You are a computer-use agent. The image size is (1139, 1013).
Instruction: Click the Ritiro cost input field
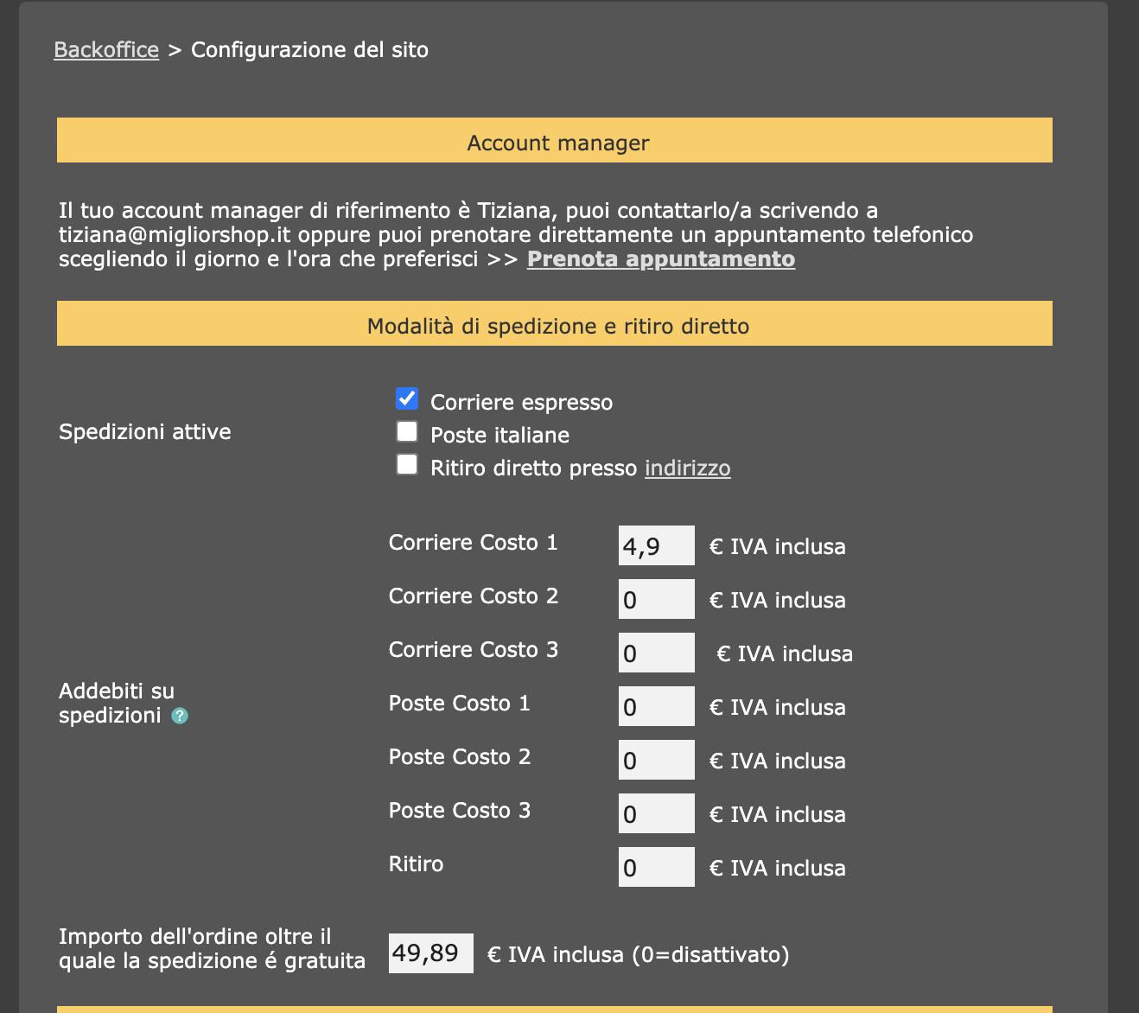[x=656, y=867]
